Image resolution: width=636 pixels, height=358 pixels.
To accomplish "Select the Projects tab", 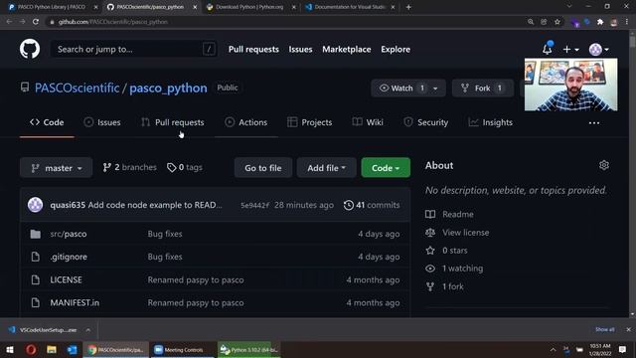I will pyautogui.click(x=309, y=122).
